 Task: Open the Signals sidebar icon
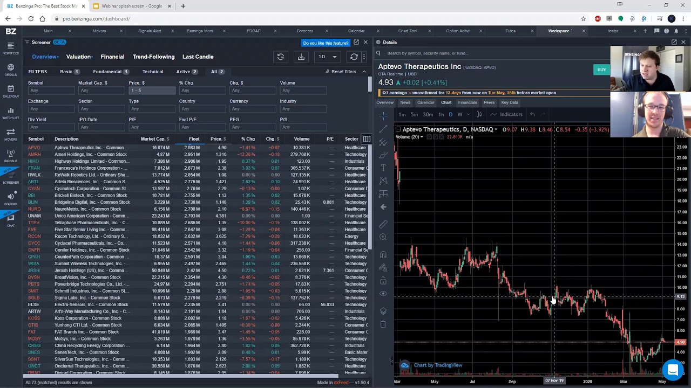pyautogui.click(x=11, y=156)
